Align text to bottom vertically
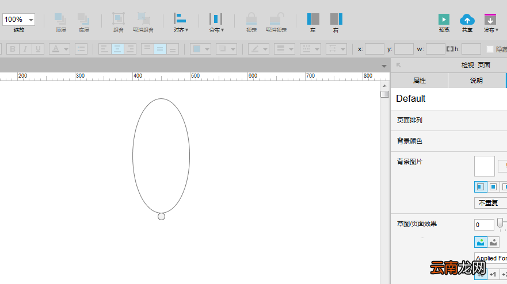This screenshot has width=507, height=284. 173,49
